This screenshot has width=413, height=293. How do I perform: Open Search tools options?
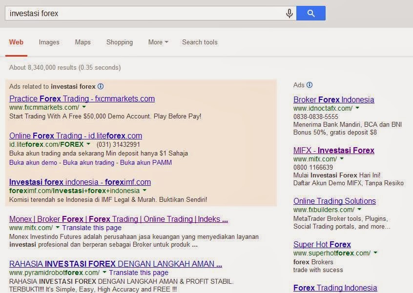[x=200, y=42]
